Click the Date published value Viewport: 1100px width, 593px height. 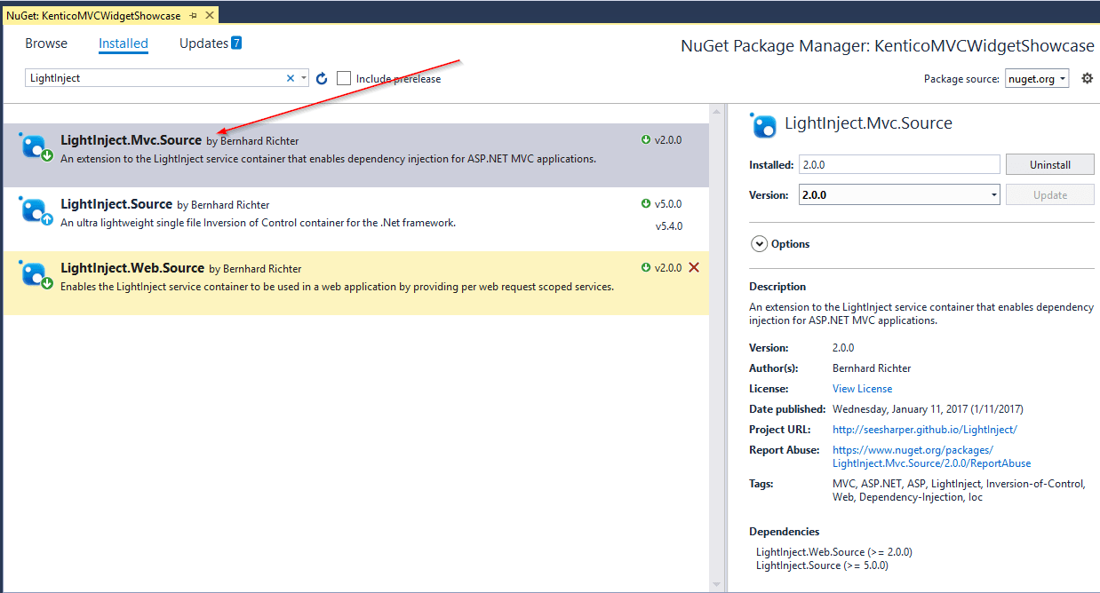[x=928, y=409]
